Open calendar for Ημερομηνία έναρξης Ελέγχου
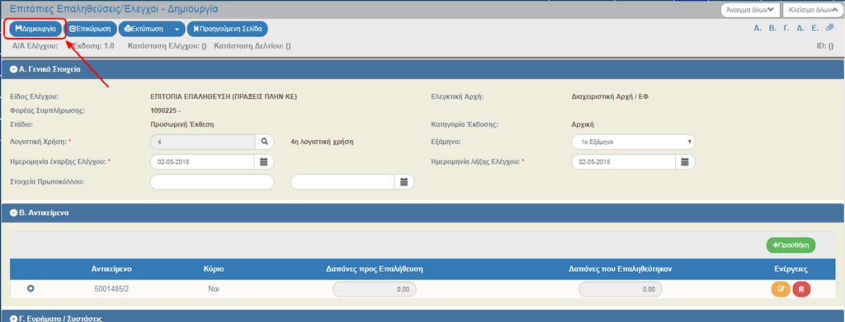 coord(264,161)
